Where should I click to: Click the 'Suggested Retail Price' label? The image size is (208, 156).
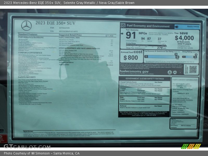(70, 35)
